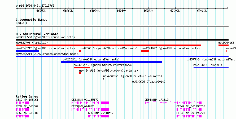This screenshot has width=236, height=119.
Task: Click the 66980k scale tick label
Action: [x=121, y=11]
